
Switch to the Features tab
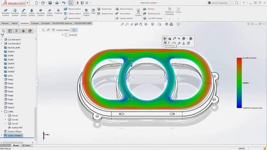[5, 23]
